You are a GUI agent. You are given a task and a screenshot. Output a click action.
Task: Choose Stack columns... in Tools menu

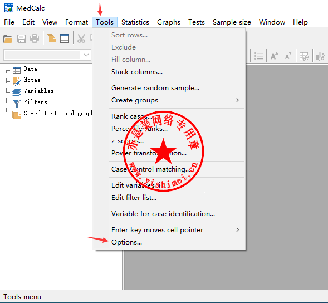point(169,72)
